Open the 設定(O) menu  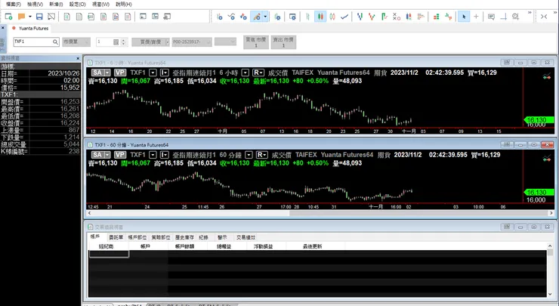pyautogui.click(x=77, y=5)
